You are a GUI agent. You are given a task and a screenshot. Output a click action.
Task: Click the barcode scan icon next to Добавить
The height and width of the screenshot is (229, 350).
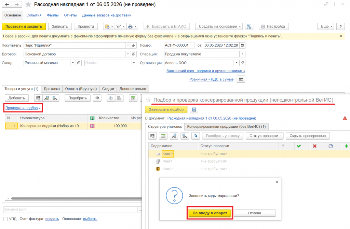38,98
